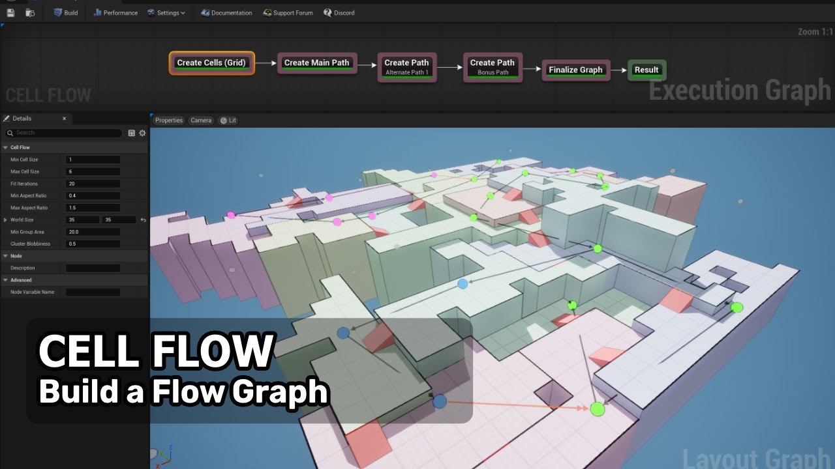835x469 pixels.
Task: Select the Result node
Action: 646,70
